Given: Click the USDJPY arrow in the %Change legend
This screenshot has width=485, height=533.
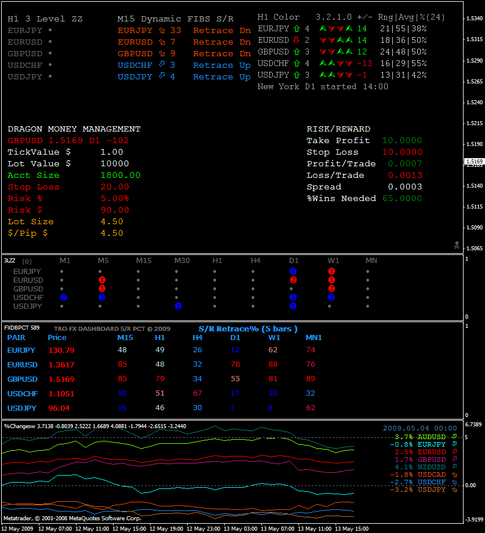Looking at the screenshot, I should 455,490.
